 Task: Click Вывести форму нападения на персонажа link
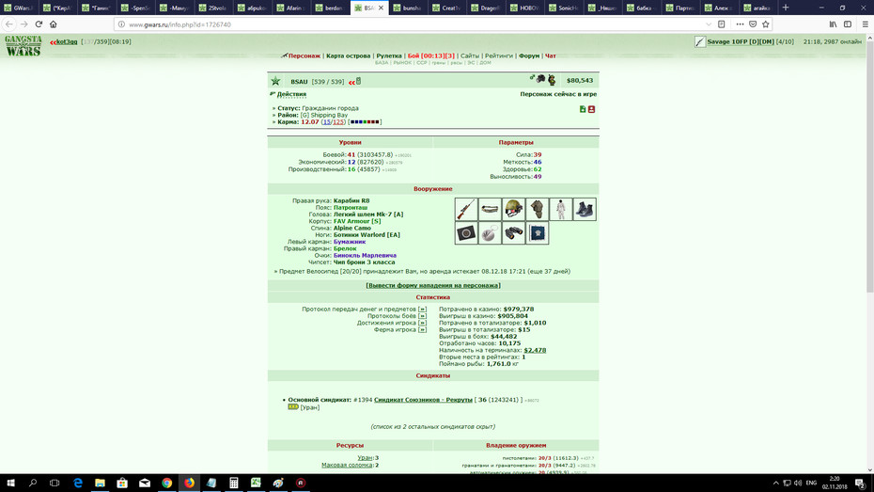(433, 286)
